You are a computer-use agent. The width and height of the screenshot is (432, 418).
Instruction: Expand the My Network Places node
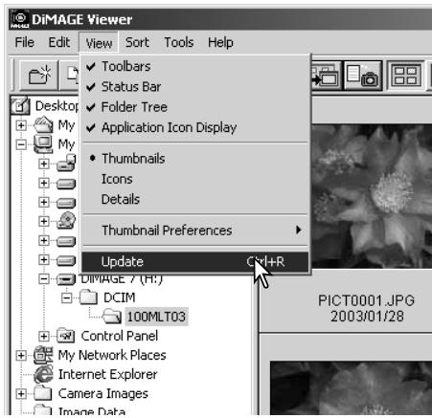pyautogui.click(x=21, y=355)
